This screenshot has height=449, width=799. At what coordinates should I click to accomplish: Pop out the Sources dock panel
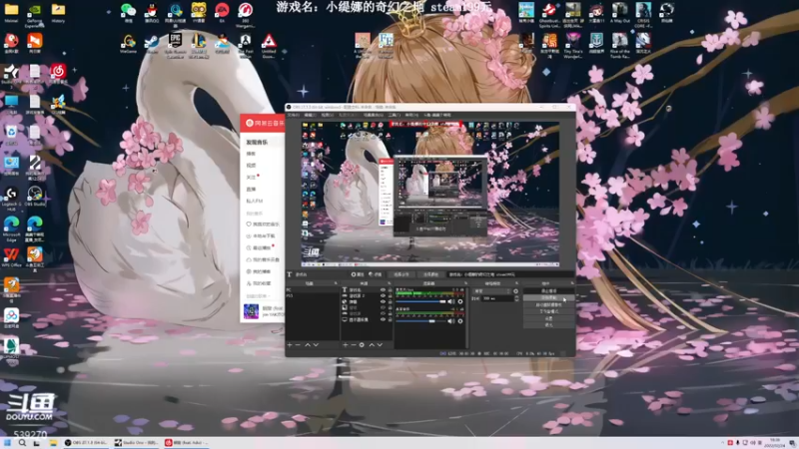click(390, 283)
